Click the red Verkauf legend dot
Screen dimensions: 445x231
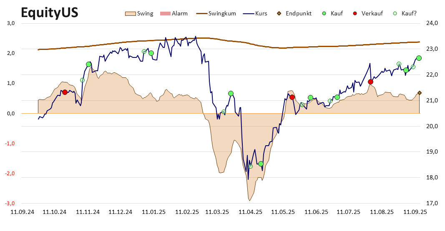point(355,13)
